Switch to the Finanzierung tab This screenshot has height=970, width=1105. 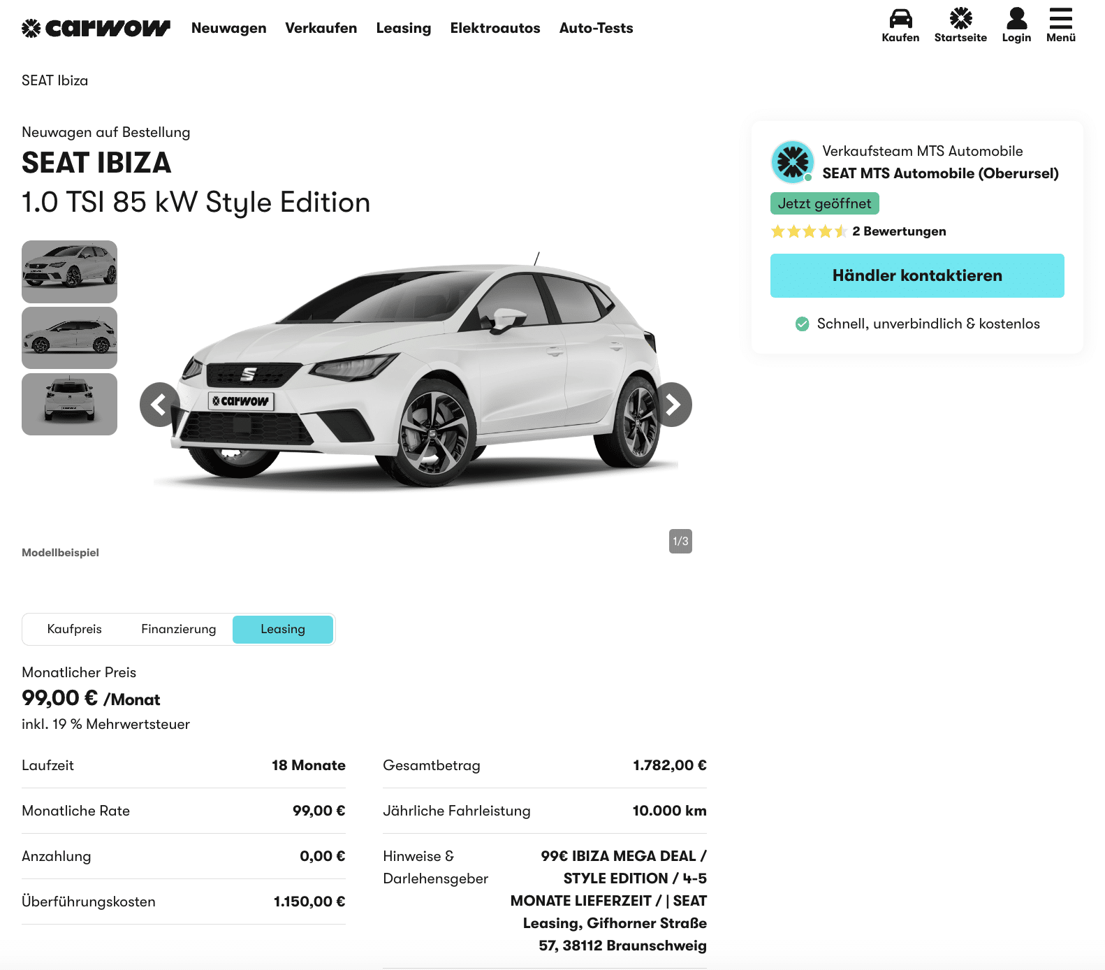pyautogui.click(x=179, y=629)
